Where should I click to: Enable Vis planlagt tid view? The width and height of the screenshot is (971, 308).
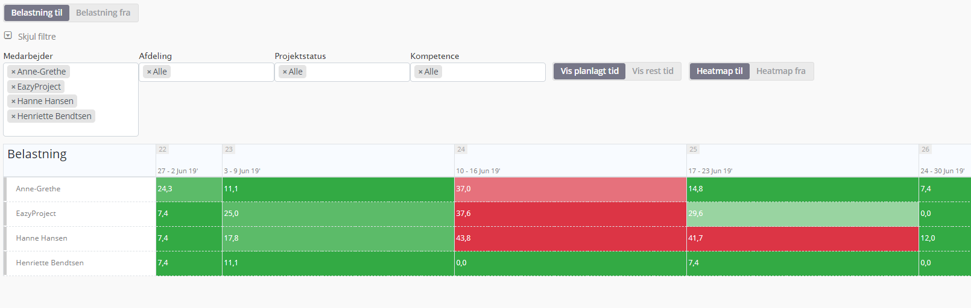pos(589,71)
